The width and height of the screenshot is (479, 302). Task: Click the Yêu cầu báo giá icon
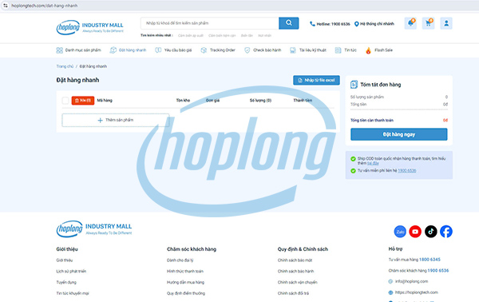158,50
